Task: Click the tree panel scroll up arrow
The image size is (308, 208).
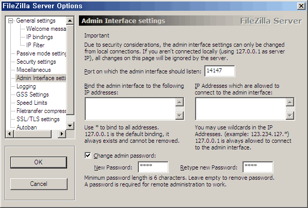Action: pos(70,21)
